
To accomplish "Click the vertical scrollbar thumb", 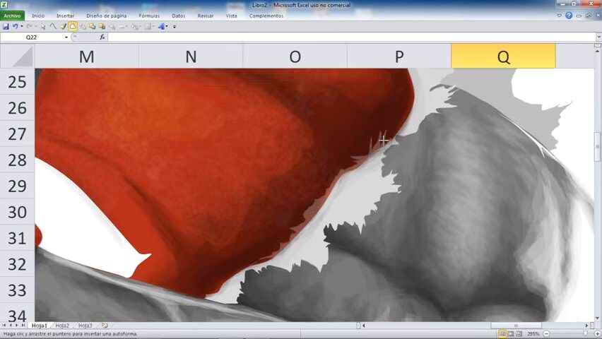I will pyautogui.click(x=597, y=147).
